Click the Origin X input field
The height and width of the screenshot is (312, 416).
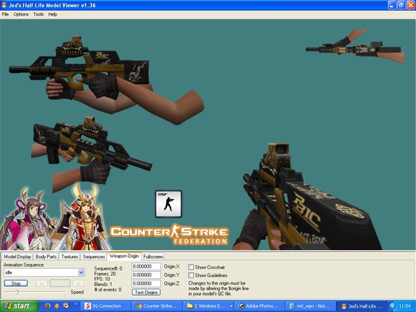pos(146,266)
